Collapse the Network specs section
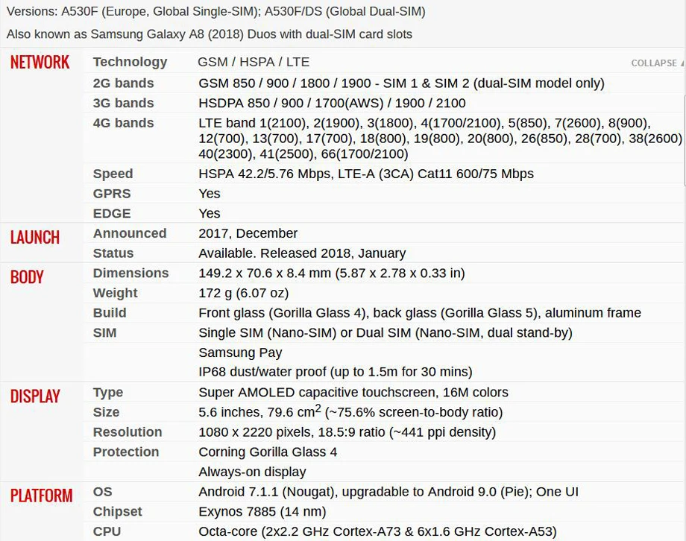The height and width of the screenshot is (541, 686). tap(657, 63)
